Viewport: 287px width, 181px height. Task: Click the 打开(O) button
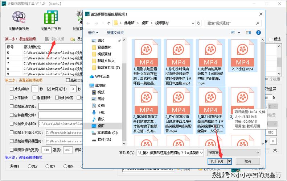pos(217,161)
